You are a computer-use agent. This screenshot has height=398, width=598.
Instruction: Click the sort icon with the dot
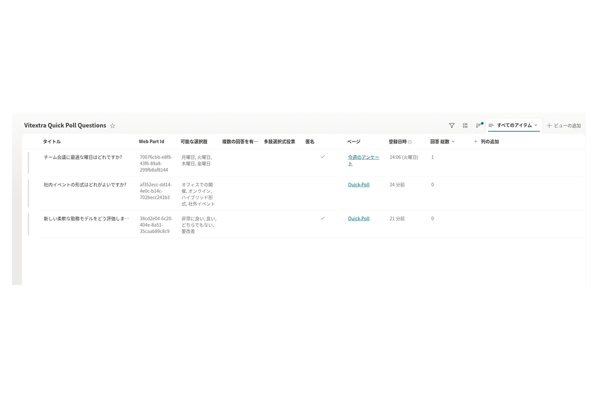tap(479, 125)
